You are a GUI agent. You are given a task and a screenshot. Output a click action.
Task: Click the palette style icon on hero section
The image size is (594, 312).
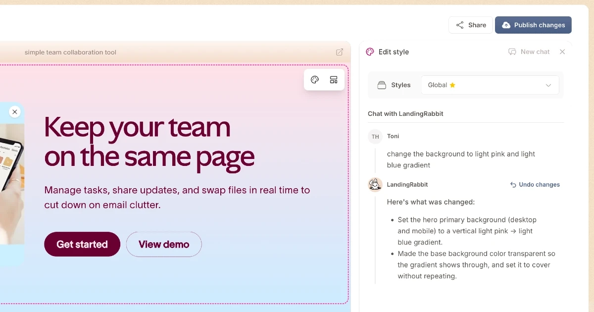click(315, 80)
